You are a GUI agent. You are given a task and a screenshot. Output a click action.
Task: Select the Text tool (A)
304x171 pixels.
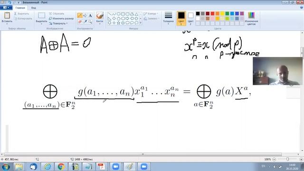click(x=90, y=16)
